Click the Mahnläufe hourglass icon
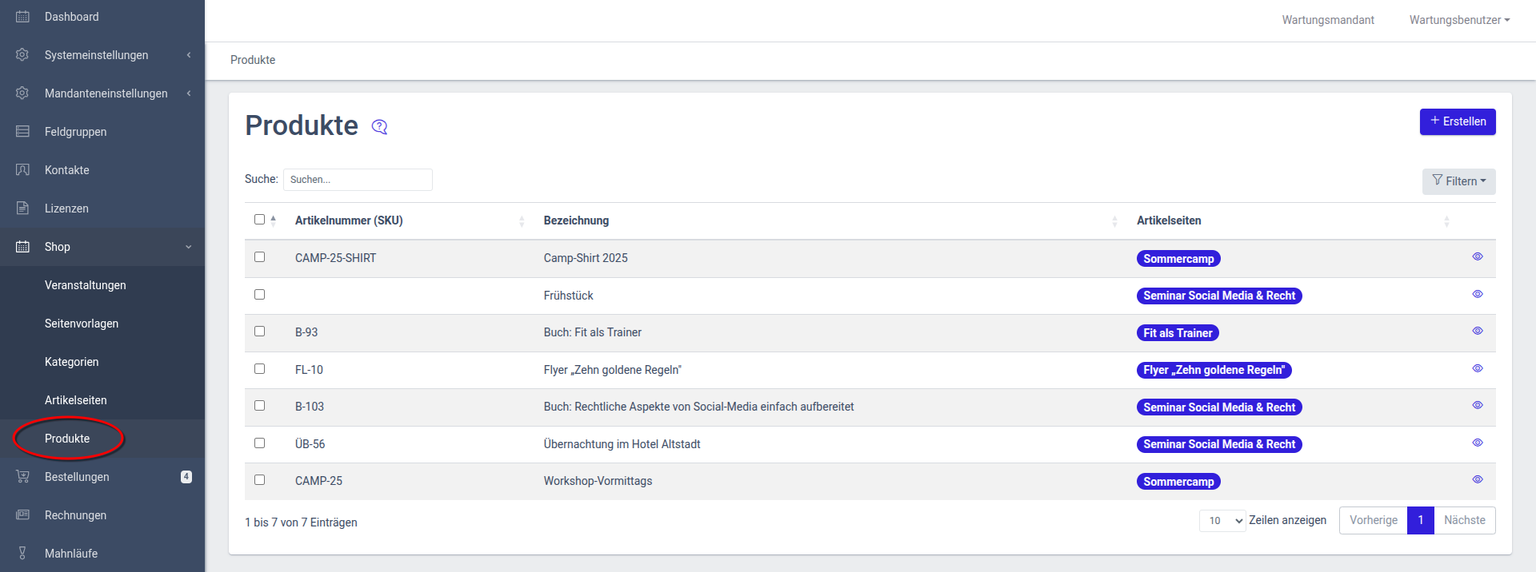The height and width of the screenshot is (572, 1536). [x=22, y=554]
